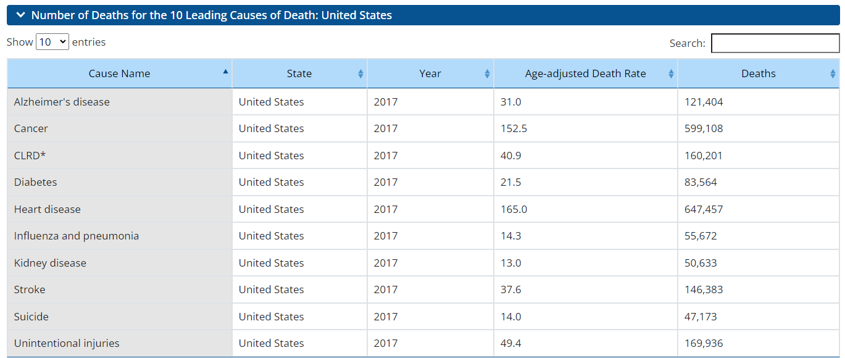The width and height of the screenshot is (845, 358).
Task: Select the CLRD* cause cell
Action: tap(120, 156)
